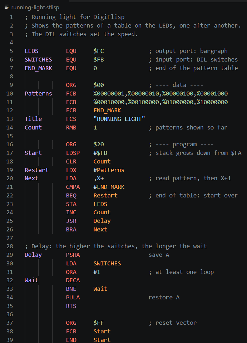The width and height of the screenshot is (247, 343).
Task: Click the Title label
Action: (33, 119)
